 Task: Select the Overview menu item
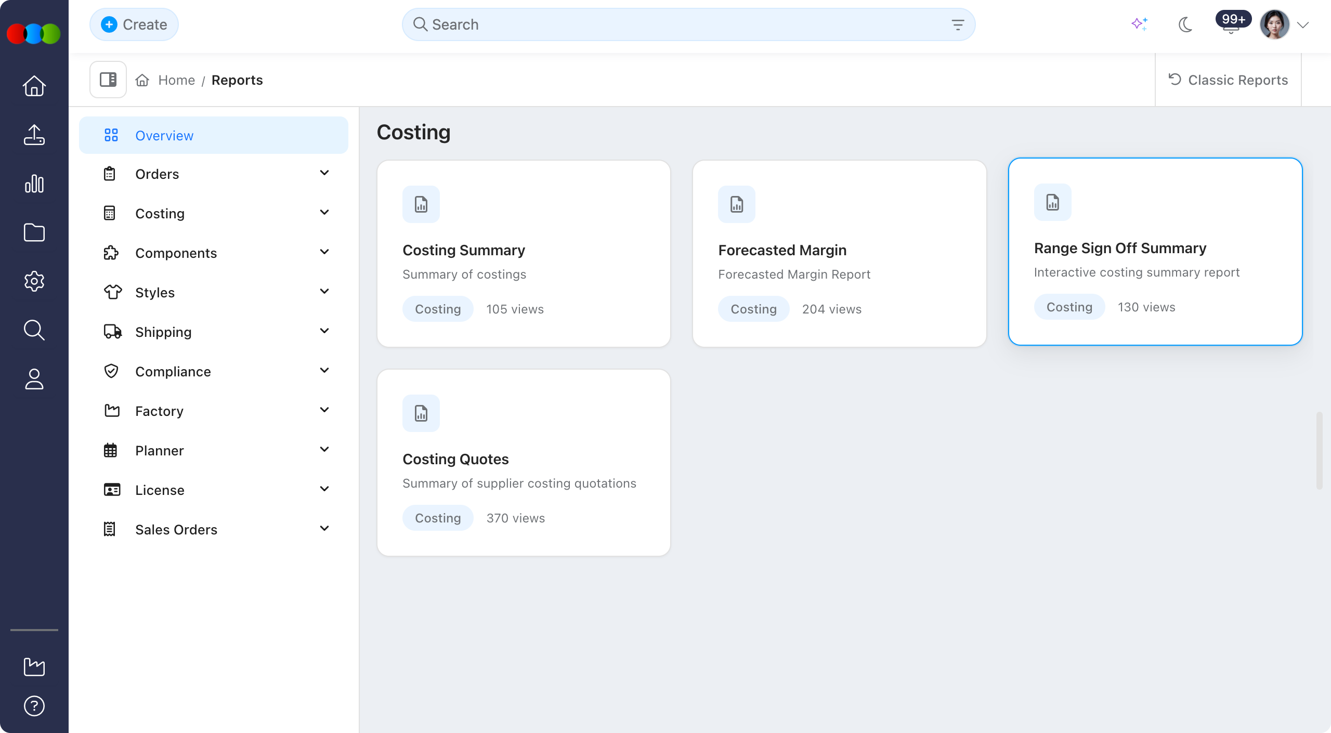214,135
